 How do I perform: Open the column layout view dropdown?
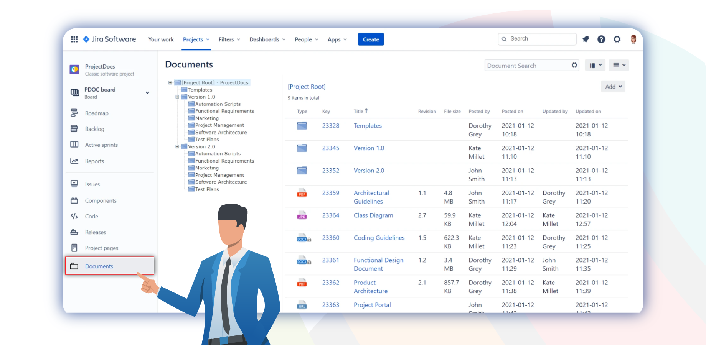pyautogui.click(x=595, y=65)
